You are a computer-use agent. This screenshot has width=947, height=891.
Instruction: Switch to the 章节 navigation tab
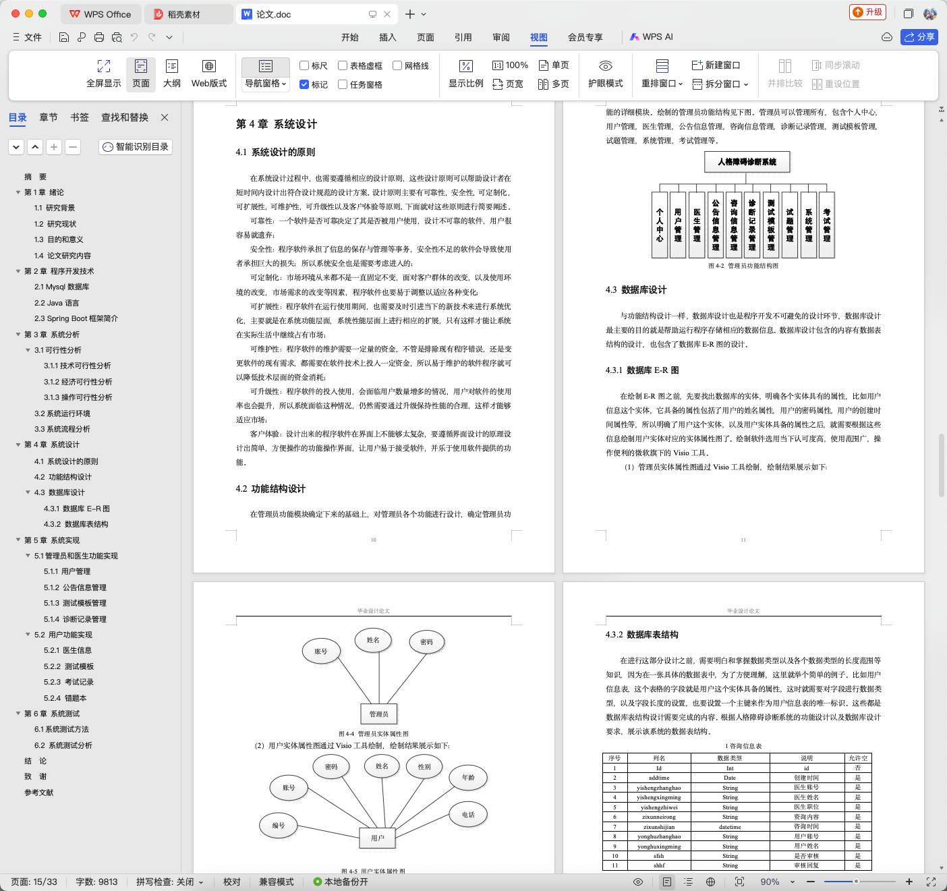click(49, 117)
